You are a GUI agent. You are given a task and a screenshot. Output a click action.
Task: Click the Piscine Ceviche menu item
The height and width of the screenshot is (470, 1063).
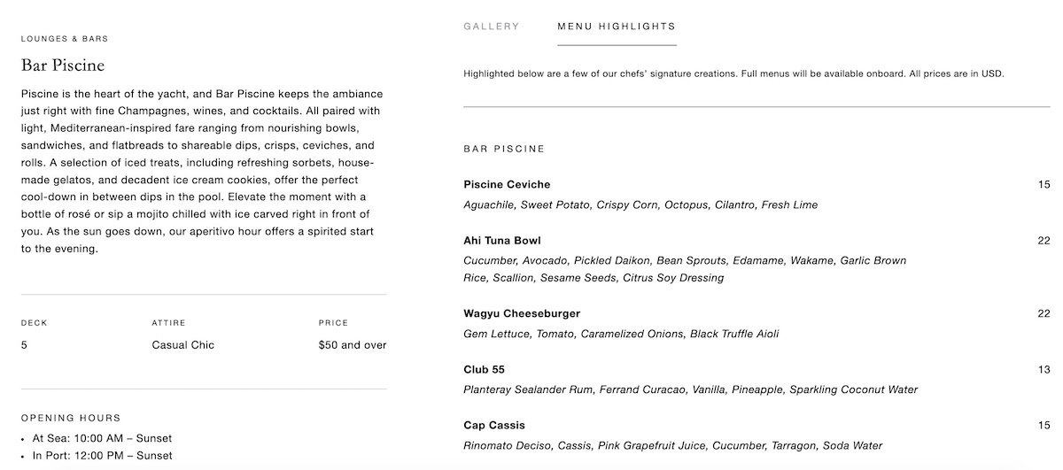point(507,184)
